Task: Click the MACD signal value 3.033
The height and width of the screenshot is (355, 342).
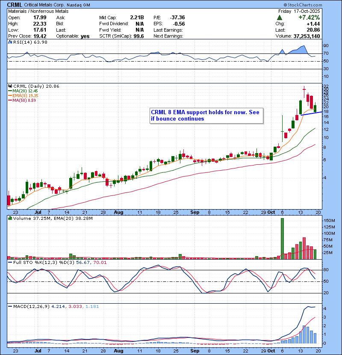Action: point(75,307)
